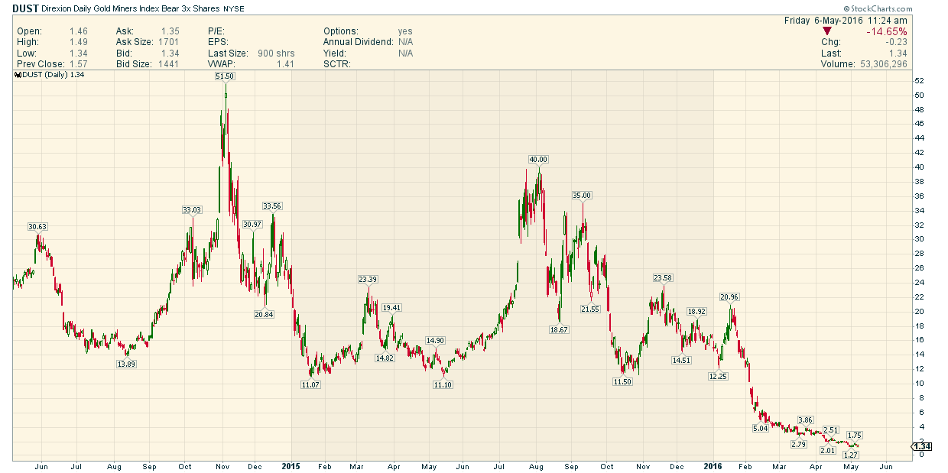Image resolution: width=948 pixels, height=473 pixels.
Task: Click the 2015 year label on axis
Action: [x=291, y=465]
